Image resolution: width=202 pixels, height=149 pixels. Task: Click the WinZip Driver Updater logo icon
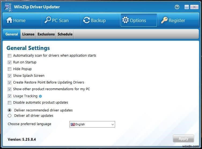tap(8, 7)
